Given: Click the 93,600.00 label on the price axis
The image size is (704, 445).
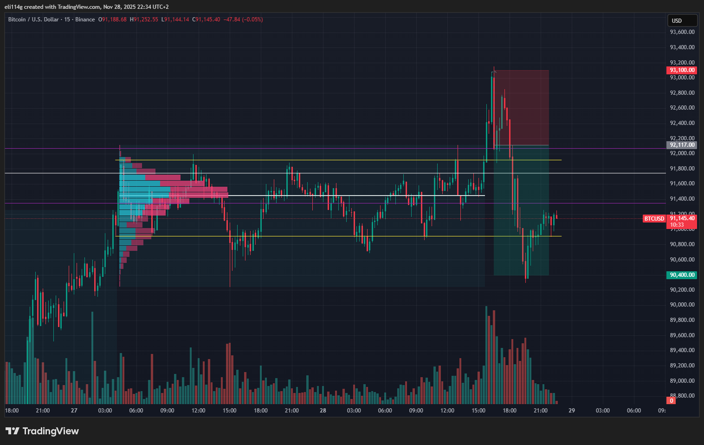Looking at the screenshot, I should pyautogui.click(x=682, y=32).
